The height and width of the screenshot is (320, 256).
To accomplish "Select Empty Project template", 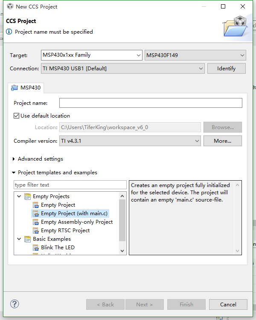I will [x=58, y=205].
